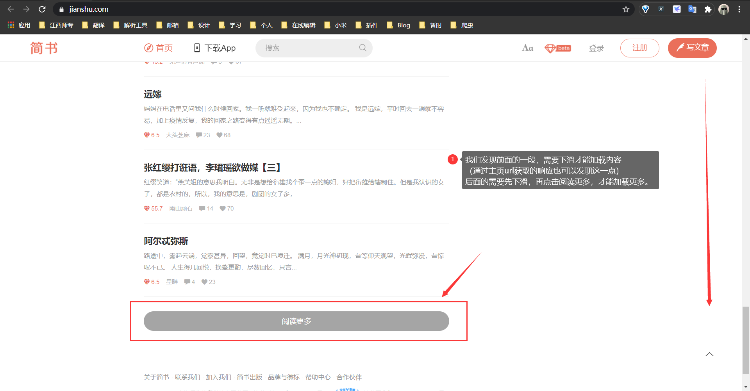Open the translate extension icon in toolbar
Screen dimensions: 750x391
[692, 9]
